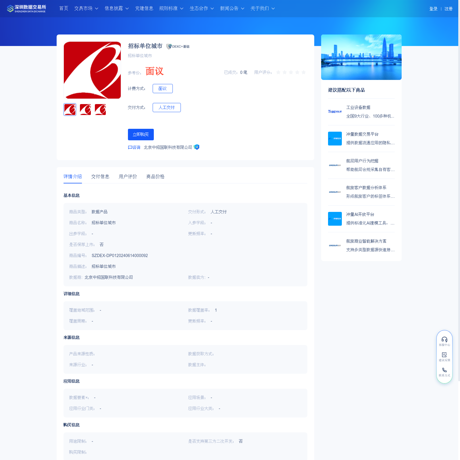Click the blue logo for 冲量AI开放平台
The image size is (460, 460).
tap(335, 219)
